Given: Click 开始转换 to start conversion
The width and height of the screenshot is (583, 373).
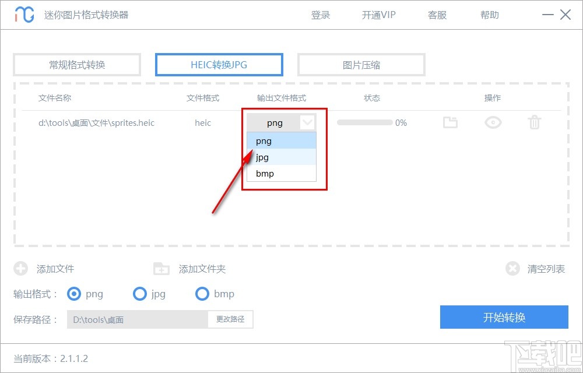Looking at the screenshot, I should click(x=504, y=317).
